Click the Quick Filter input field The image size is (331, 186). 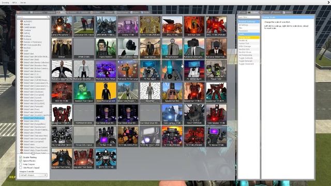click(249, 17)
